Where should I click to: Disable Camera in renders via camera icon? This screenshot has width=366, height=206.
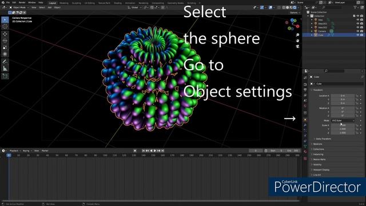pos(362,31)
